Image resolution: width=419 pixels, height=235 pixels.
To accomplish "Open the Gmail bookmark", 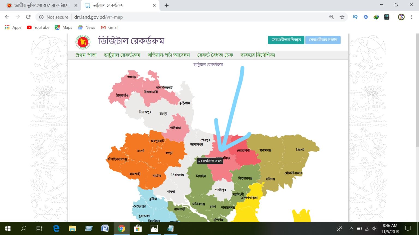I will [109, 27].
